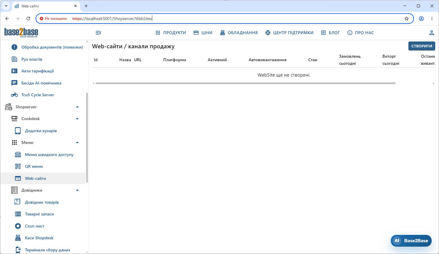The image size is (439, 254).
Task: Click the Бесіди AI-помічника chat icon
Action: pyautogui.click(x=14, y=83)
